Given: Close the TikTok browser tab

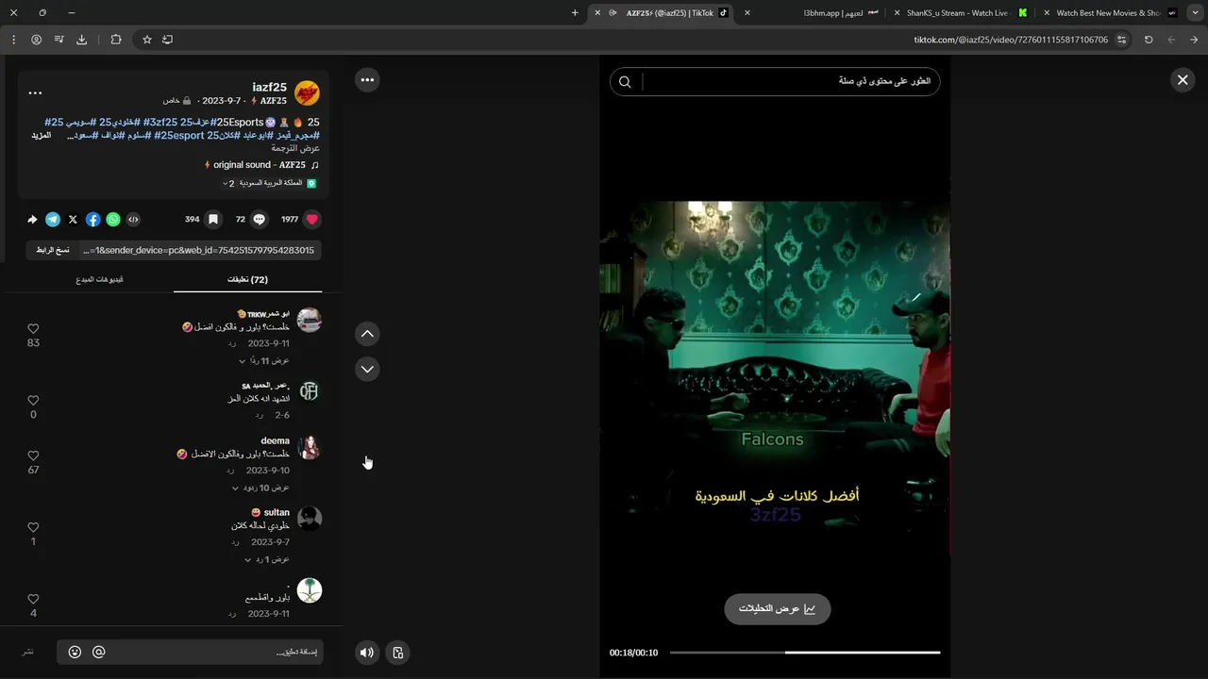Looking at the screenshot, I should pyautogui.click(x=597, y=13).
